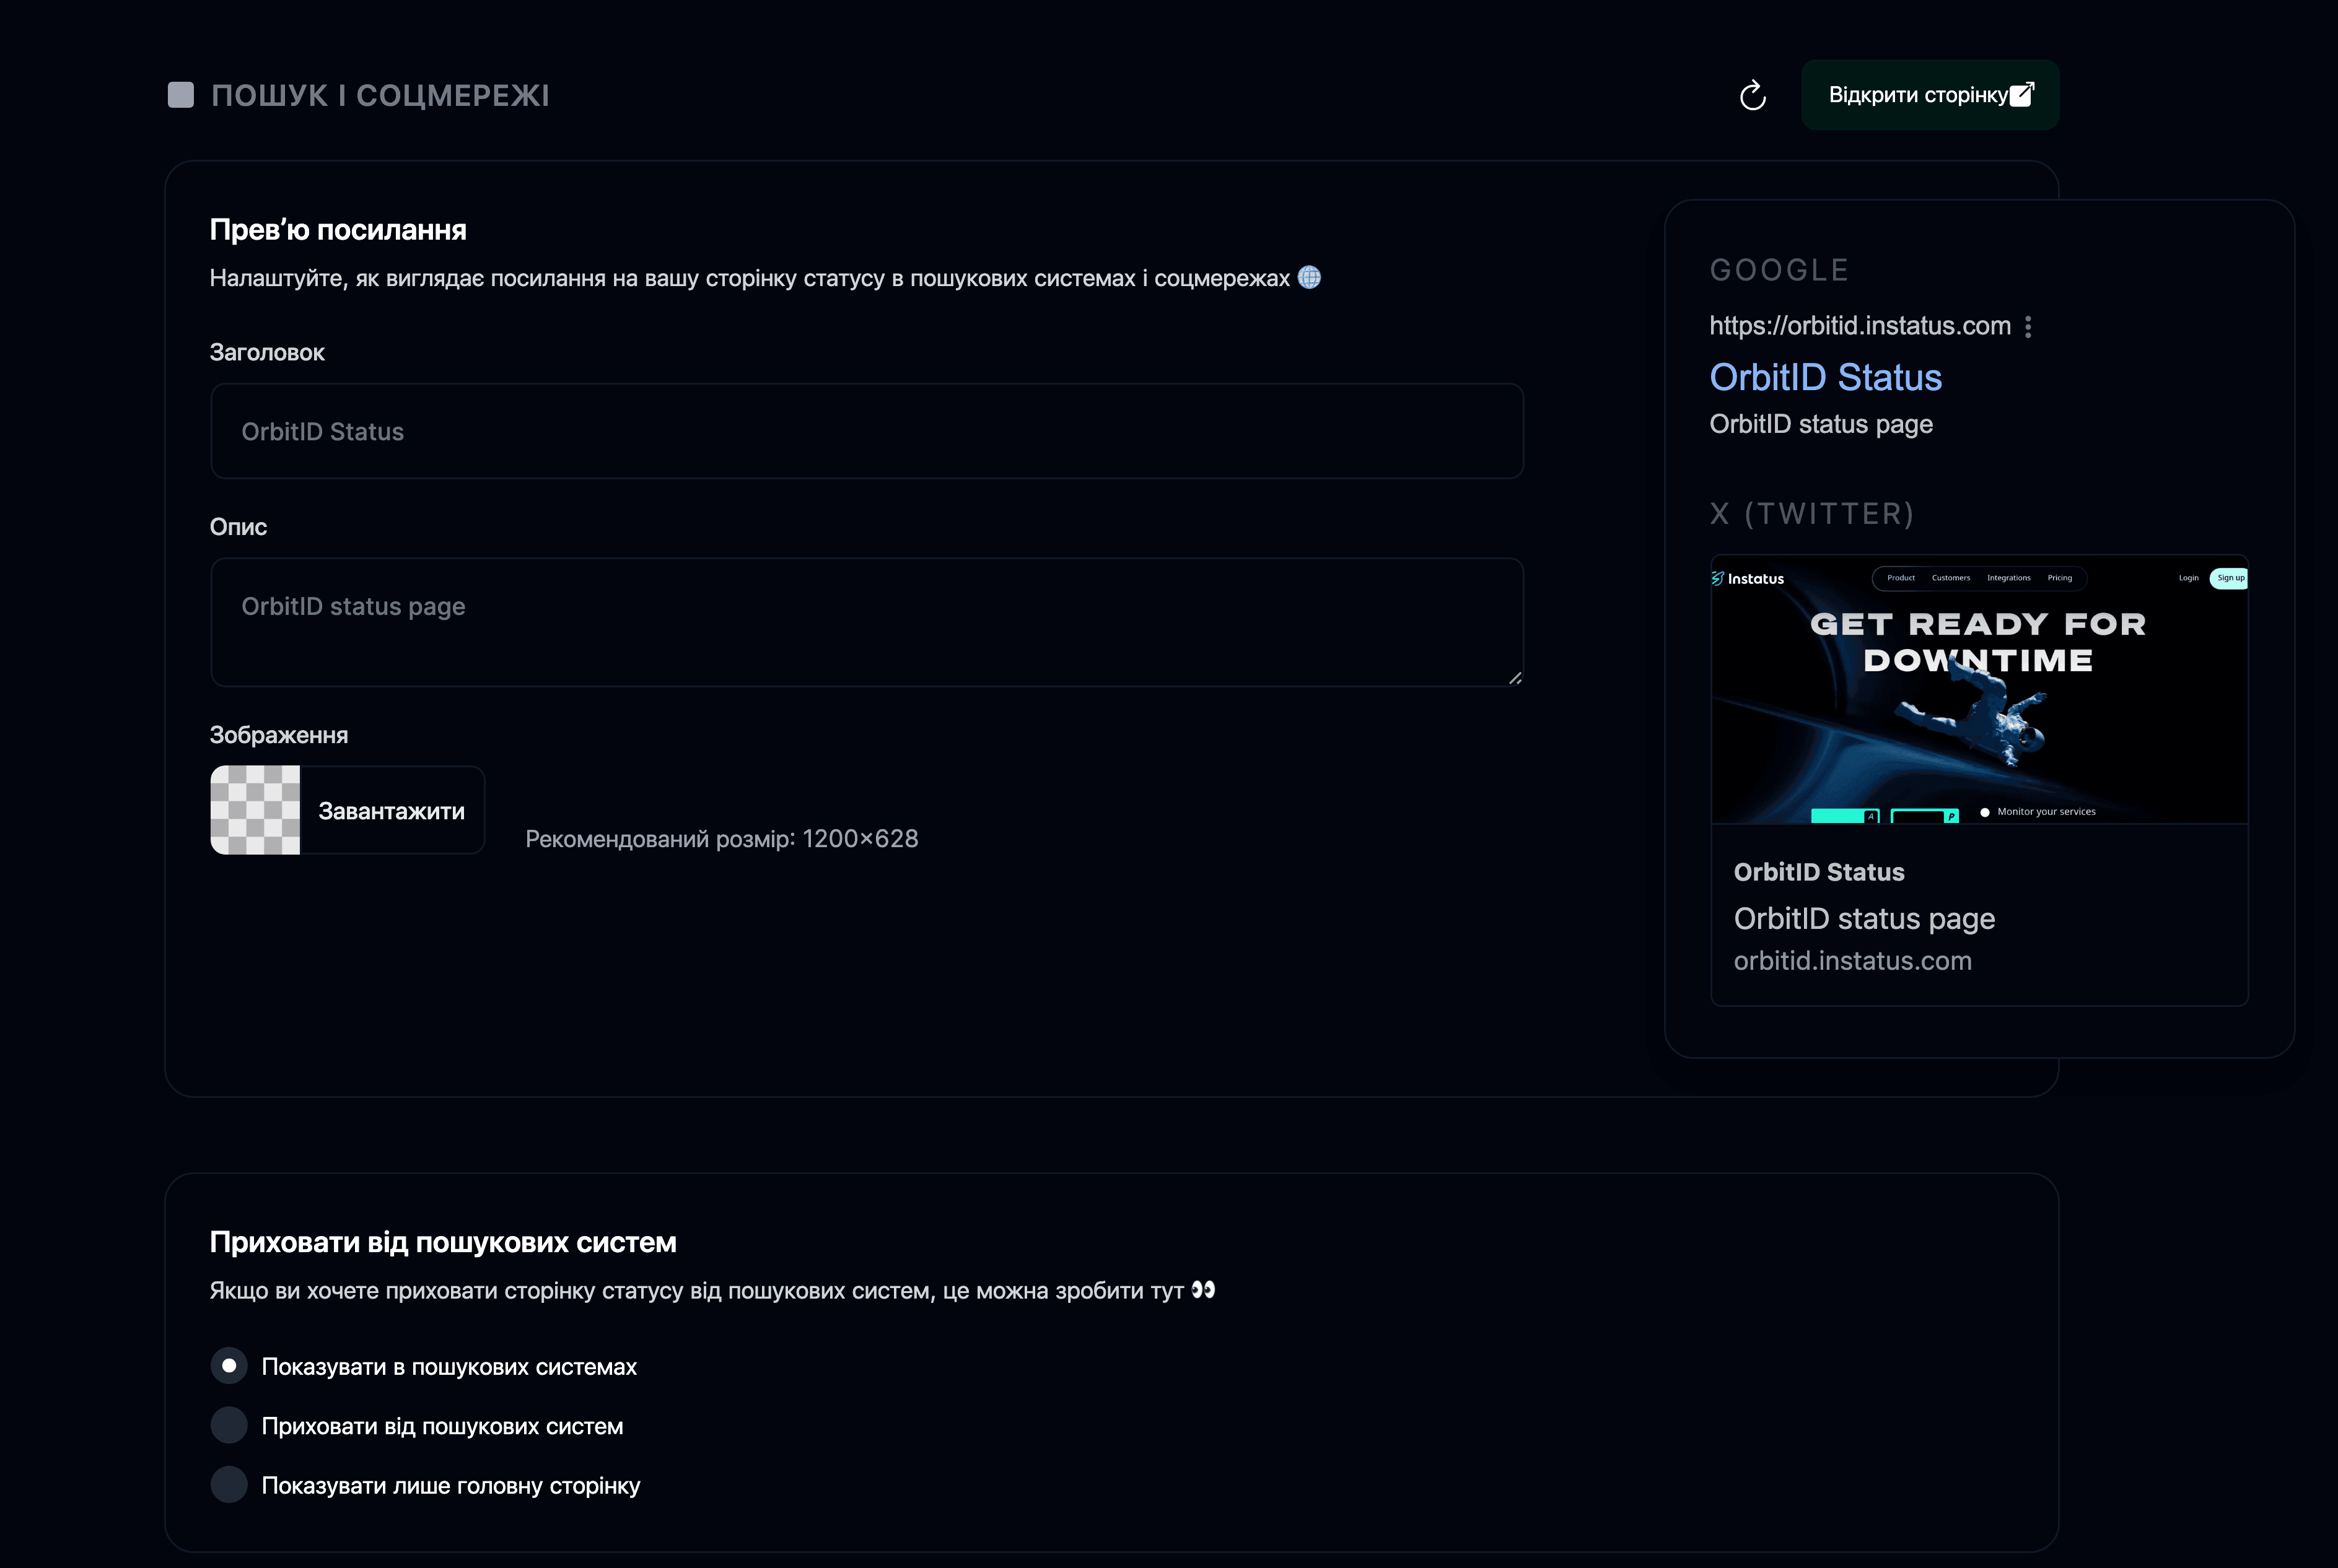The height and width of the screenshot is (1568, 2338).
Task: Click Login in the preview image navbar
Action: [2189, 578]
